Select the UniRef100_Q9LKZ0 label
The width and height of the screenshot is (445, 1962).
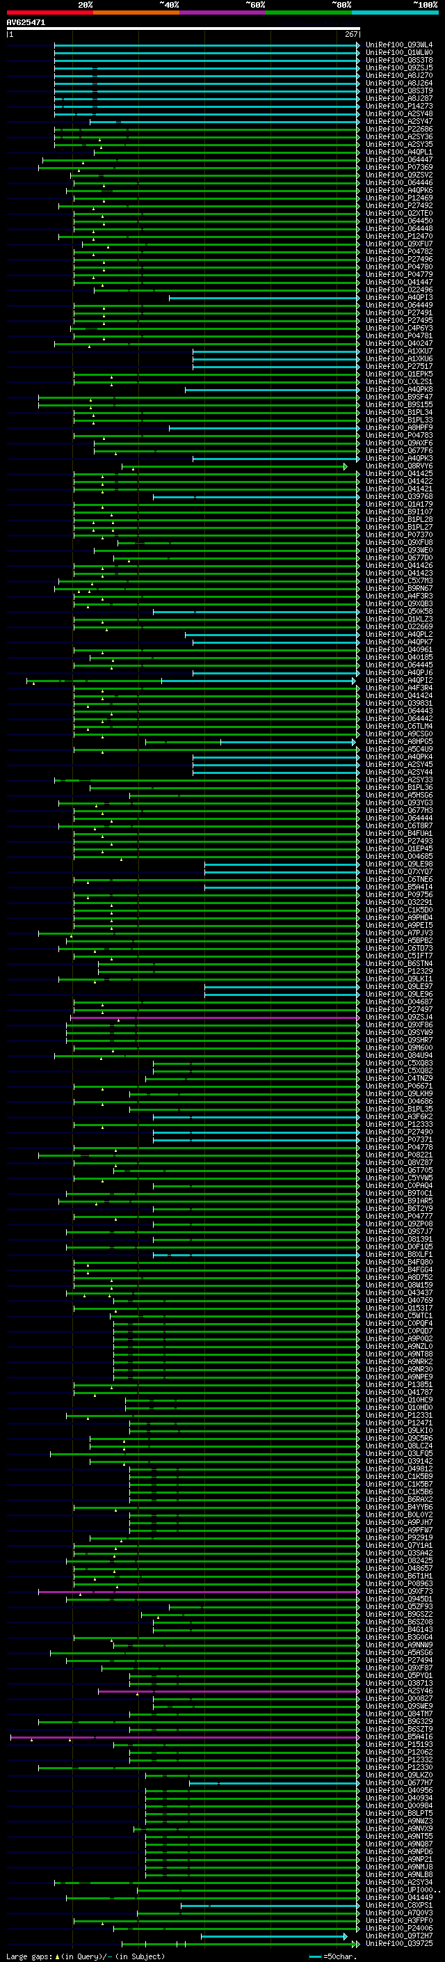(x=399, y=1775)
